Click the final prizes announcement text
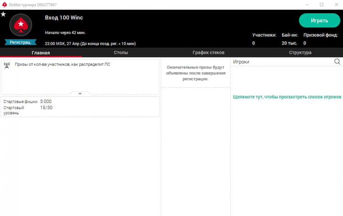This screenshot has width=343, height=216. [x=196, y=73]
